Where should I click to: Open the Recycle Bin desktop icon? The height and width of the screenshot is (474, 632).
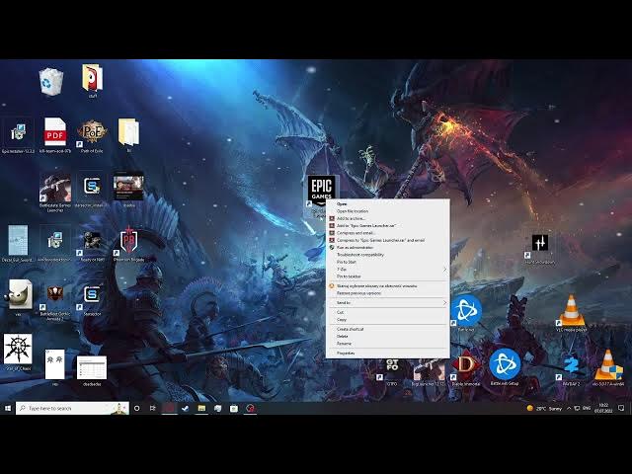coord(50,82)
